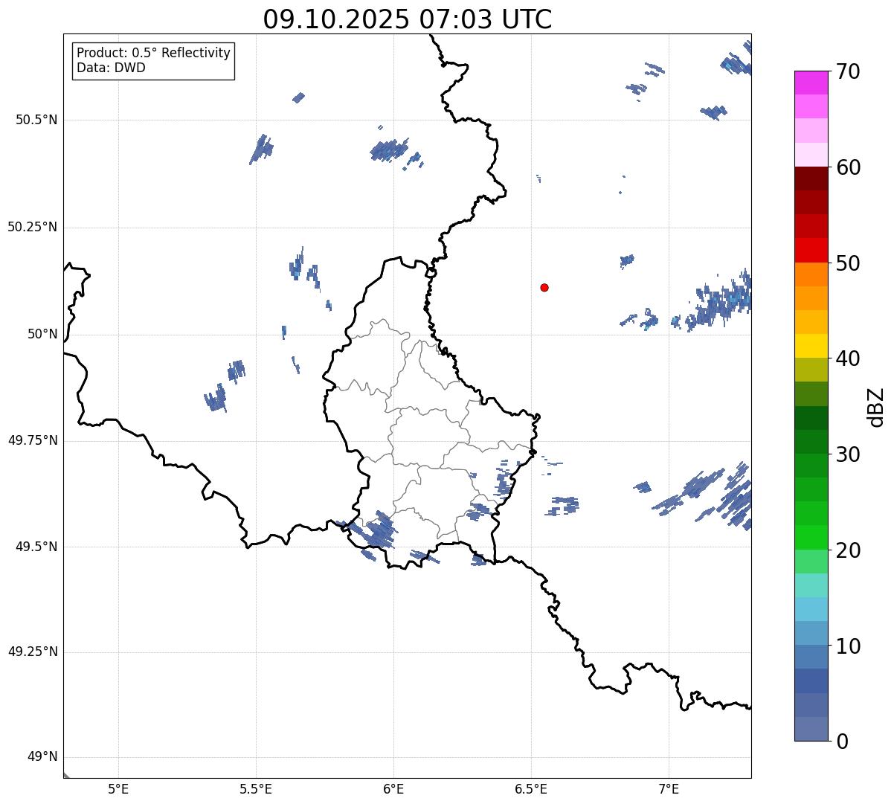Click the 49.25°N latitude label
Image resolution: width=894 pixels, height=804 pixels.
tap(32, 652)
